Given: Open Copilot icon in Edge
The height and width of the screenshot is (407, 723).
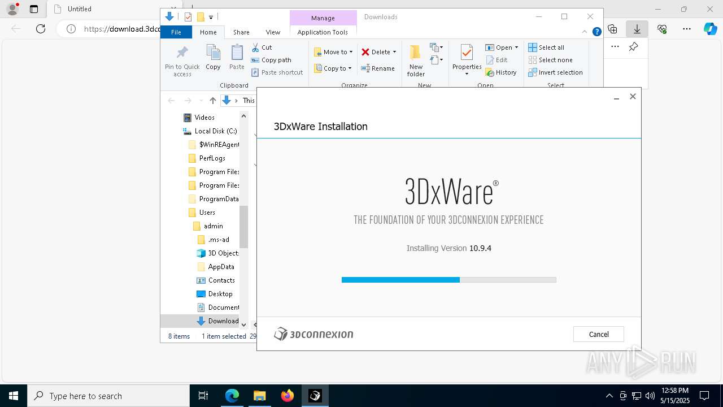Looking at the screenshot, I should [710, 29].
